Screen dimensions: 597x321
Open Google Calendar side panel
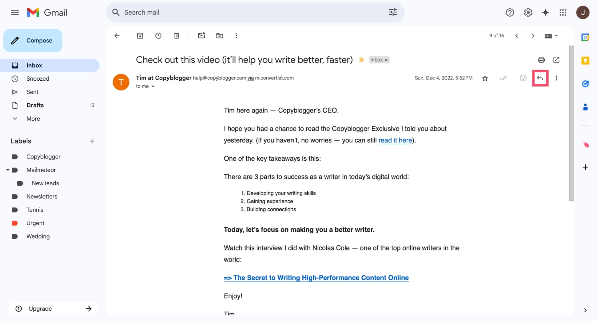pyautogui.click(x=585, y=37)
